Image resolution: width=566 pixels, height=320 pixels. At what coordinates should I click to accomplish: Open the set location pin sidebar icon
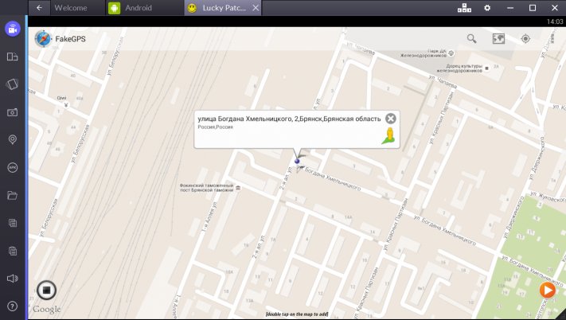12,140
